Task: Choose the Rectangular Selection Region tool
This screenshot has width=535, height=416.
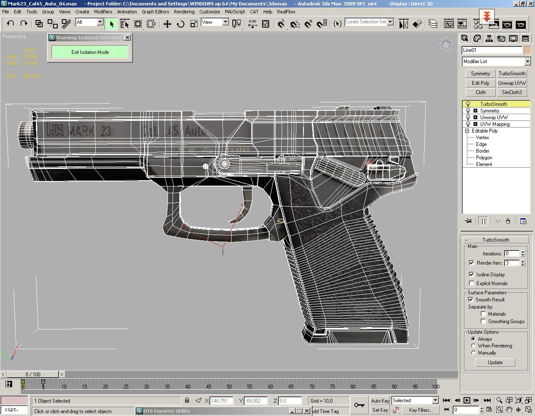Action: tap(138, 24)
